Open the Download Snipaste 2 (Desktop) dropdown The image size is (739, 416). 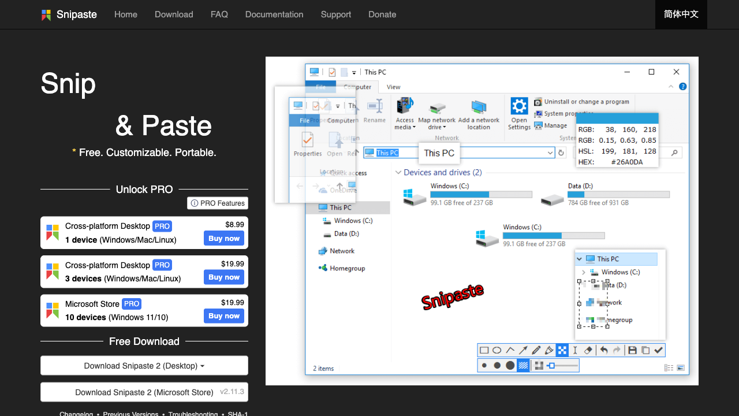[144, 366]
